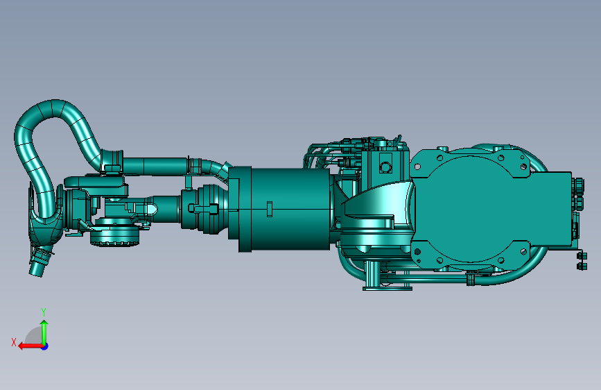This screenshot has height=390, width=601.
Task: Select the central cylindrical housing of the robot arm
Action: tap(284, 209)
